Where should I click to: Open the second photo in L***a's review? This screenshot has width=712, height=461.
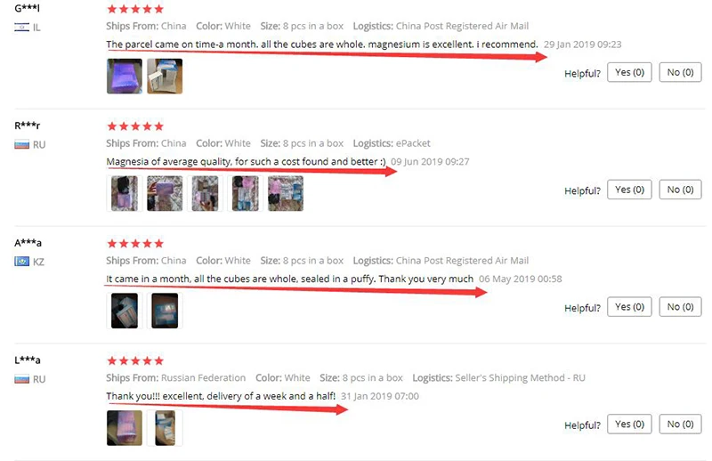pyautogui.click(x=165, y=428)
